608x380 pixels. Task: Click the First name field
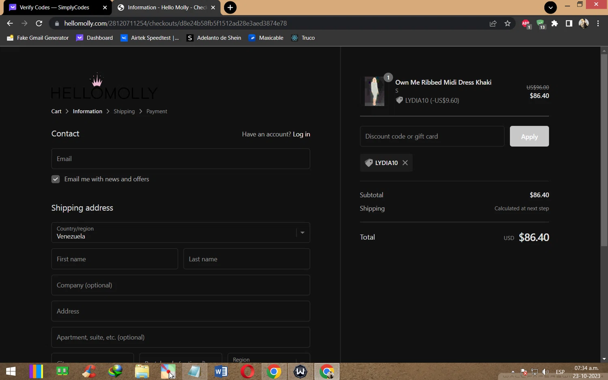(x=115, y=259)
